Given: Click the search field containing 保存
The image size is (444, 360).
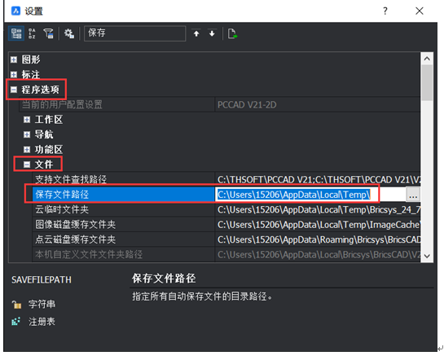Looking at the screenshot, I should point(134,33).
